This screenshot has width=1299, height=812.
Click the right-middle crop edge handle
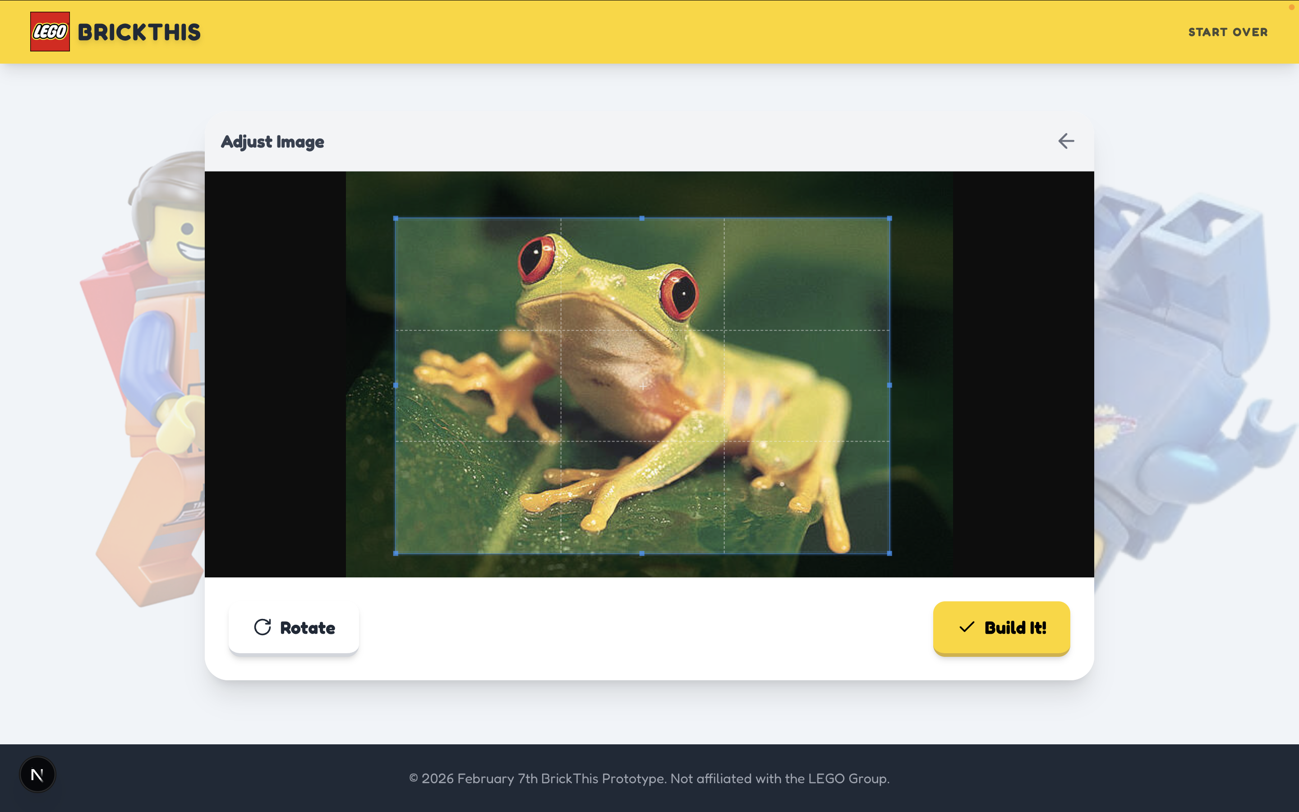point(889,386)
